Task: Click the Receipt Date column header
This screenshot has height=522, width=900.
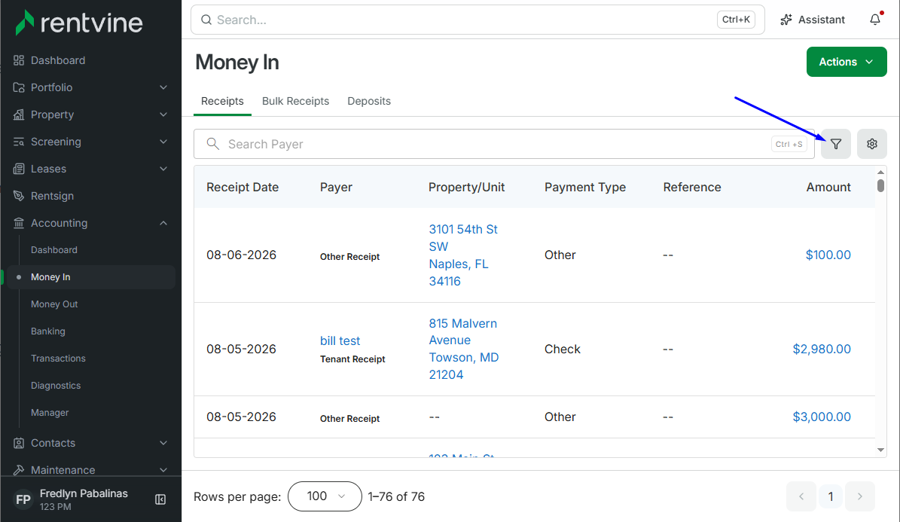Action: (x=243, y=188)
